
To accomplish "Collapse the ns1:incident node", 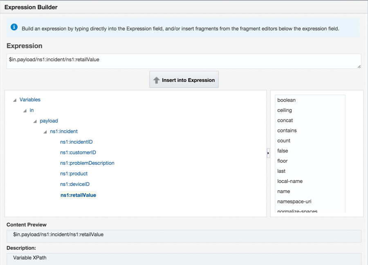I will point(45,132).
